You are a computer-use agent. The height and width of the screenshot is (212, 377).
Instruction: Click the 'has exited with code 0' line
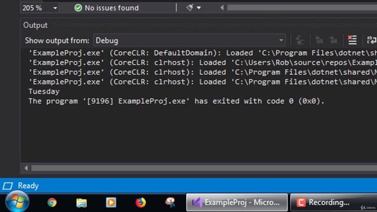point(177,101)
